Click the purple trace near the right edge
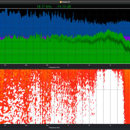Viewport: 130px width, 130px height. (x=127, y=38)
